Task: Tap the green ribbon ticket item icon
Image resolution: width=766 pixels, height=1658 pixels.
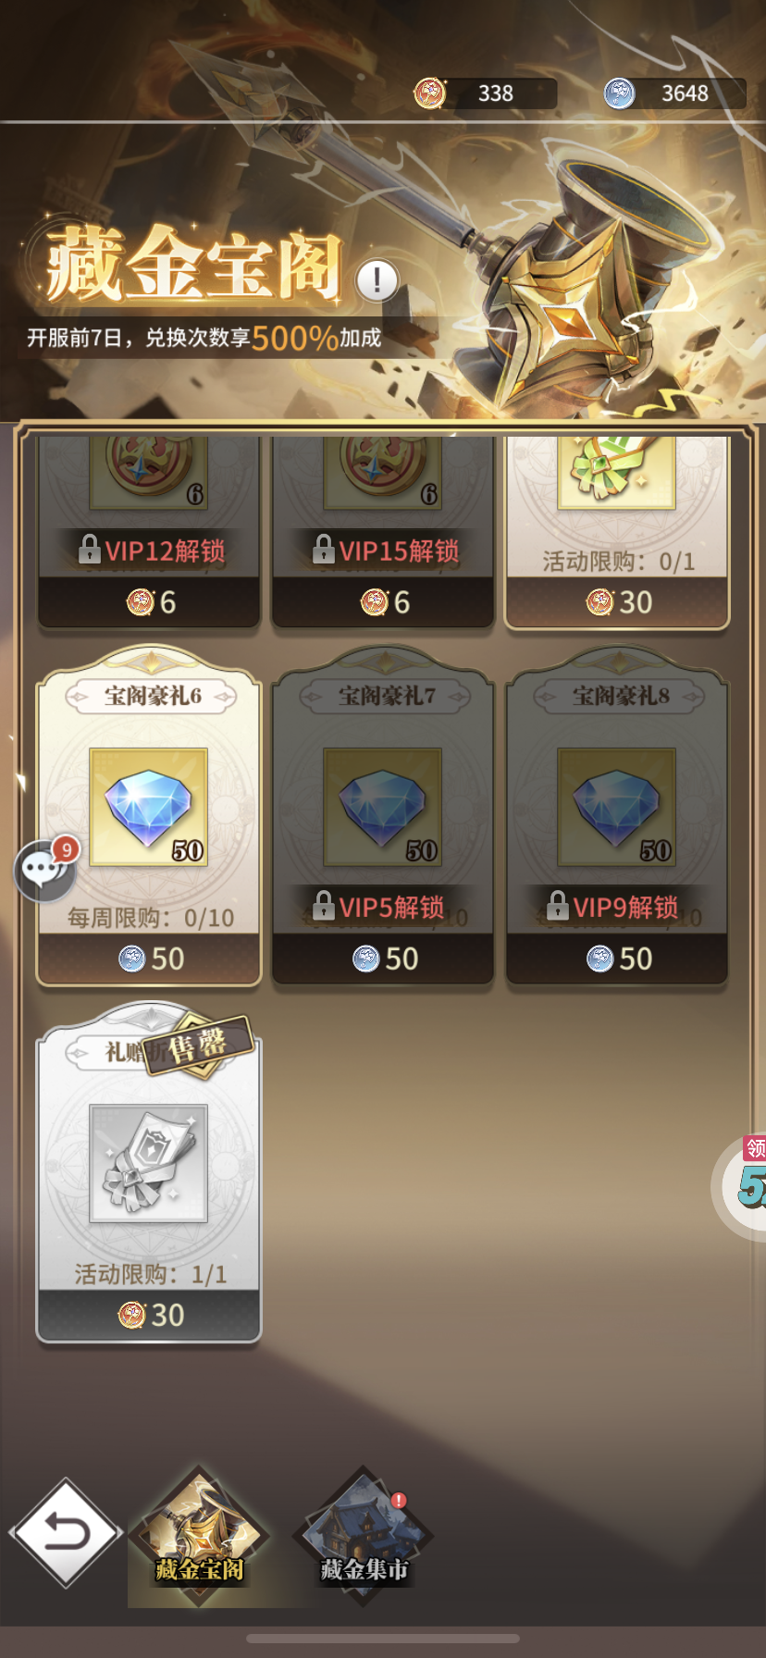Action: coord(617,472)
